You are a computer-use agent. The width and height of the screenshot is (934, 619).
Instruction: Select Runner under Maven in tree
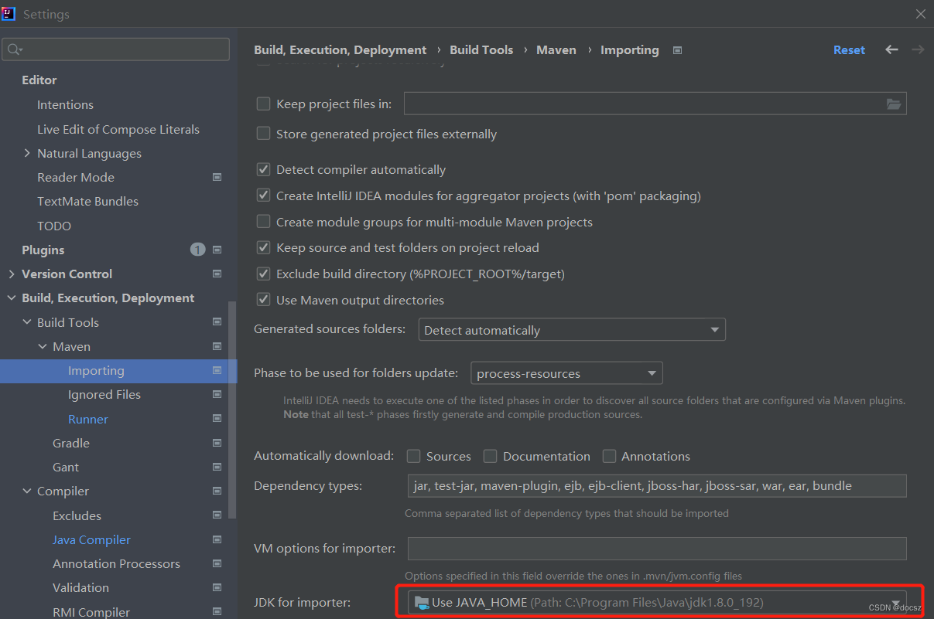[x=88, y=419]
